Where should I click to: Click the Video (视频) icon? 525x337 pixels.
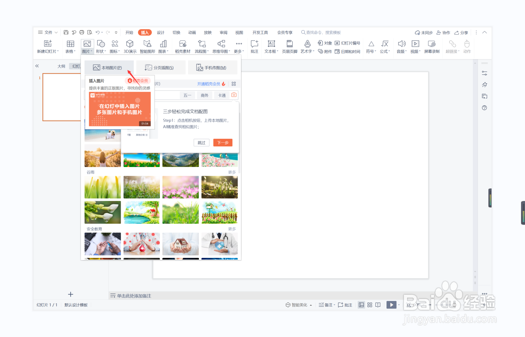[415, 44]
